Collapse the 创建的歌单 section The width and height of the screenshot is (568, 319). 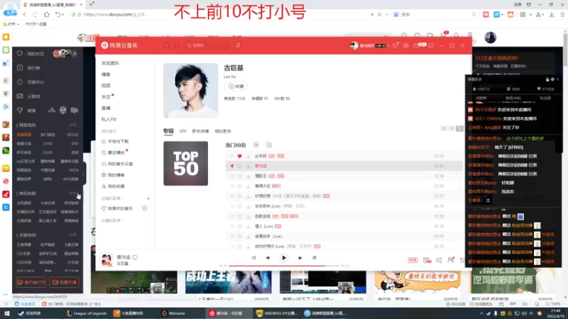[113, 198]
